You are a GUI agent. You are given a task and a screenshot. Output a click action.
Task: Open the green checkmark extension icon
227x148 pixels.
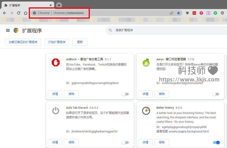pyautogui.click(x=215, y=13)
